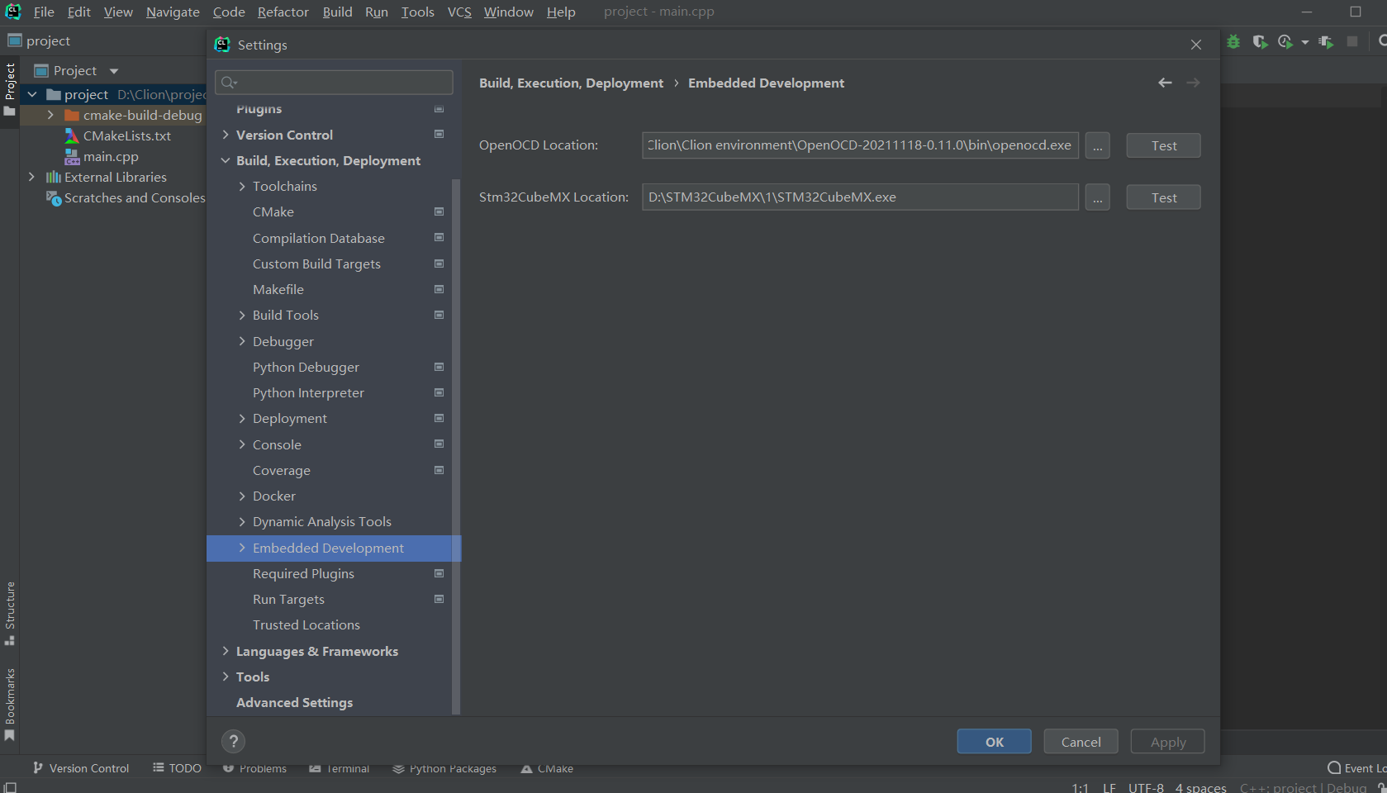Click the project-level icon beside Run Targets
The image size is (1387, 793).
tap(439, 599)
